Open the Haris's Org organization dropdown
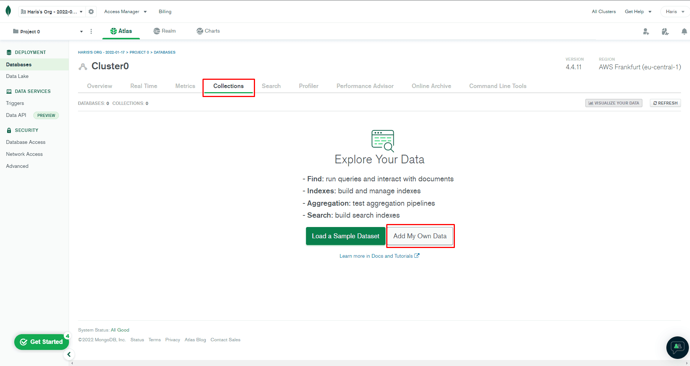The image size is (690, 366). 52,12
